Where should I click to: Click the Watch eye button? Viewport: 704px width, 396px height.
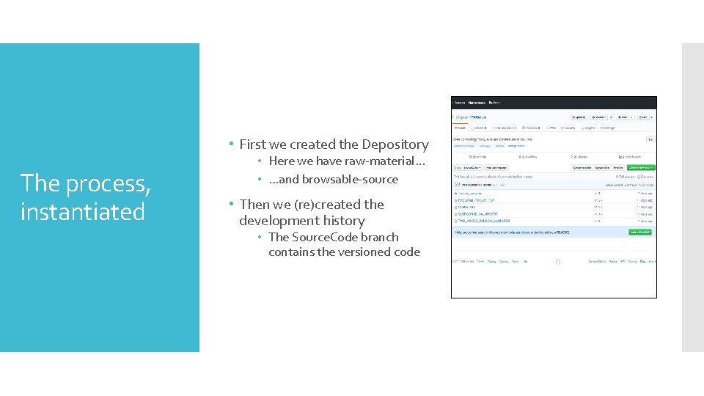[x=598, y=117]
